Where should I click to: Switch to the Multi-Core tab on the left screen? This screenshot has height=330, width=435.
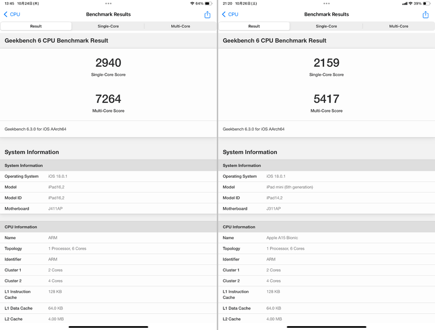(181, 26)
